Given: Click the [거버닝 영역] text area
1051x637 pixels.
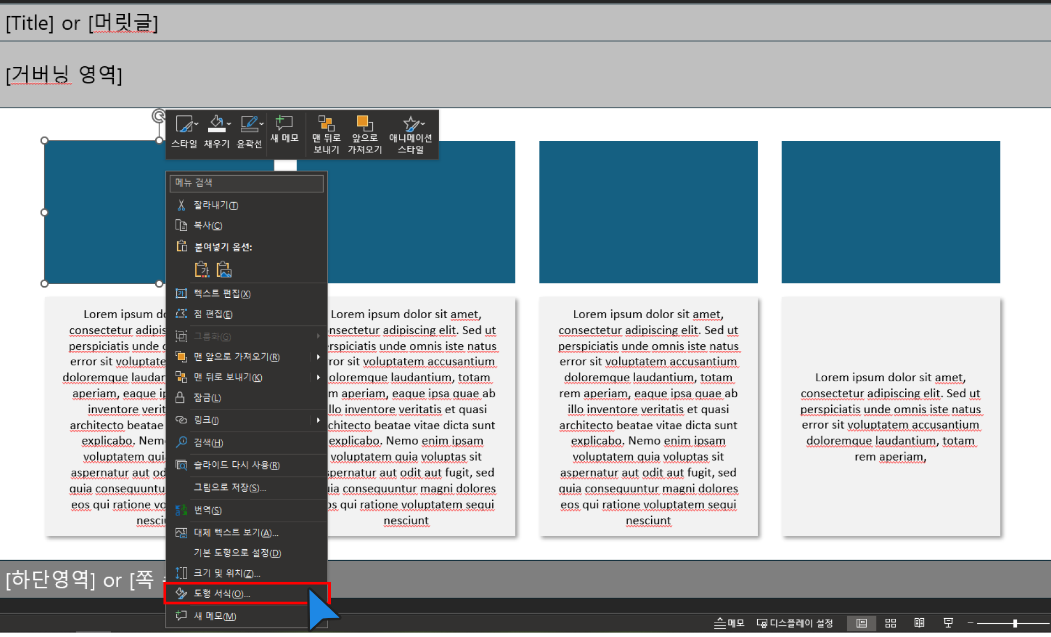Looking at the screenshot, I should (64, 74).
